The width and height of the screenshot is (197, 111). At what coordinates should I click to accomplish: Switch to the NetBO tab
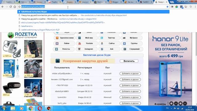[146, 2]
